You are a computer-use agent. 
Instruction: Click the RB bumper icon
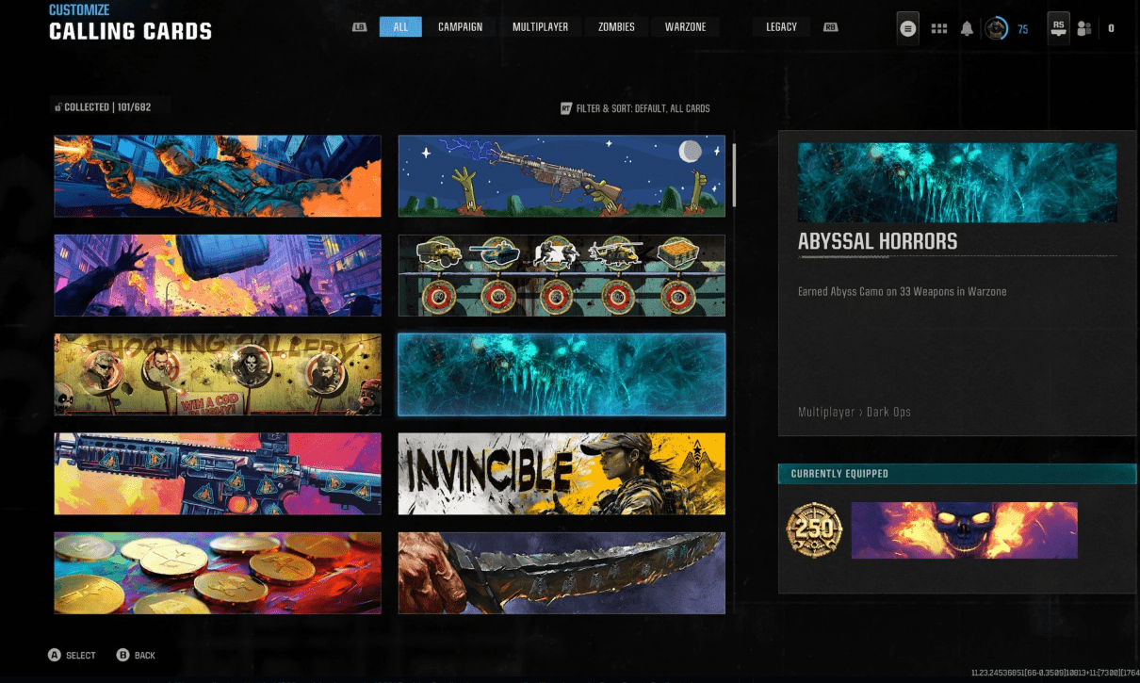point(830,27)
